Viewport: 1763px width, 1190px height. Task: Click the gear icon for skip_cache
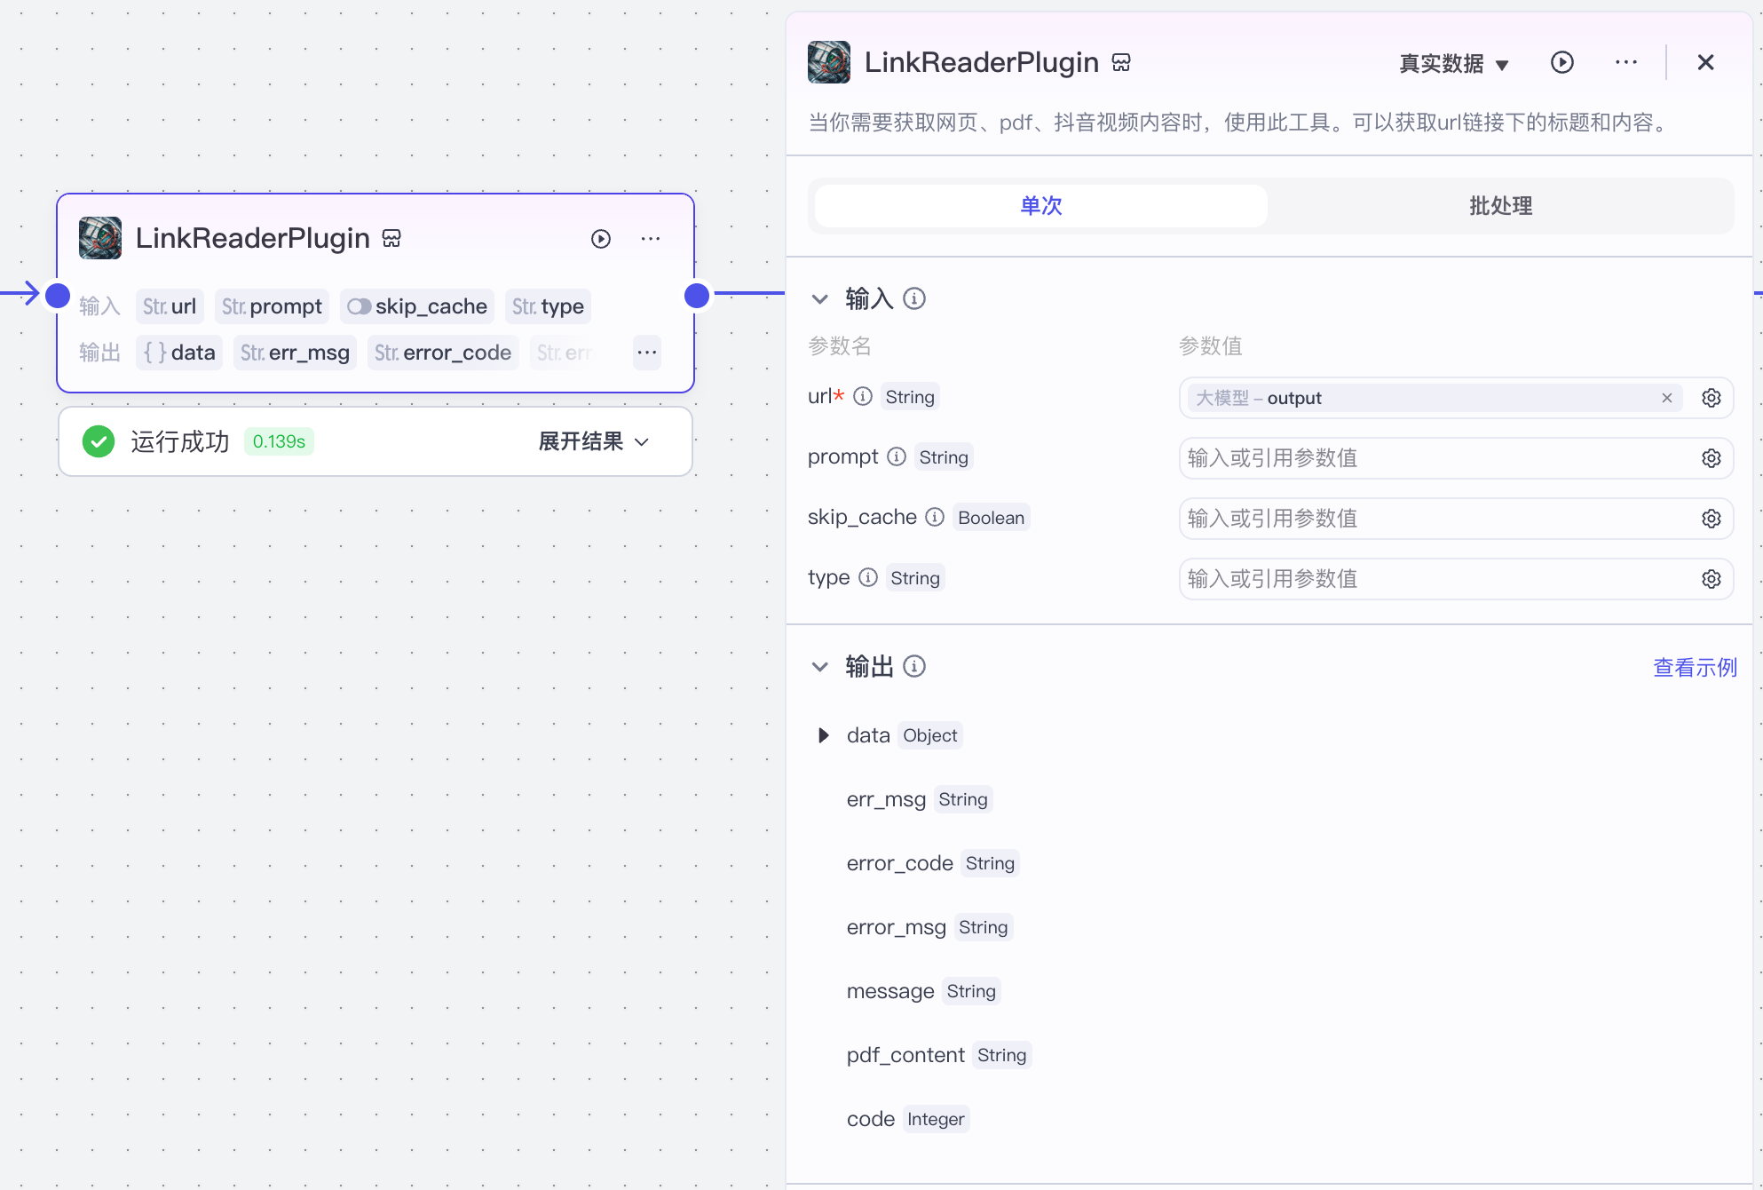1711,519
